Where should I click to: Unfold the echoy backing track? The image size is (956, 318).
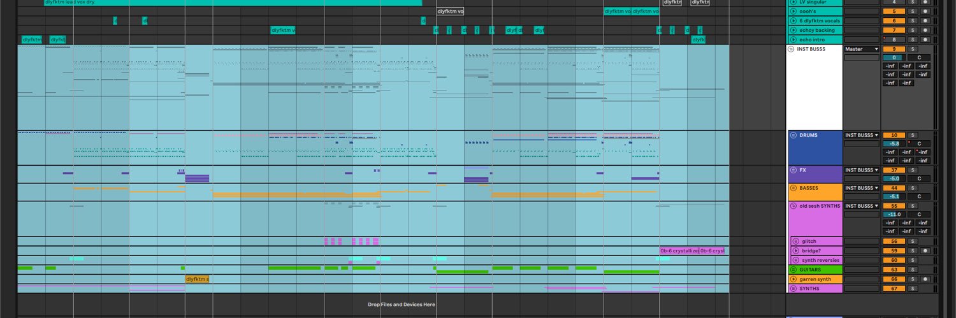[x=793, y=30]
